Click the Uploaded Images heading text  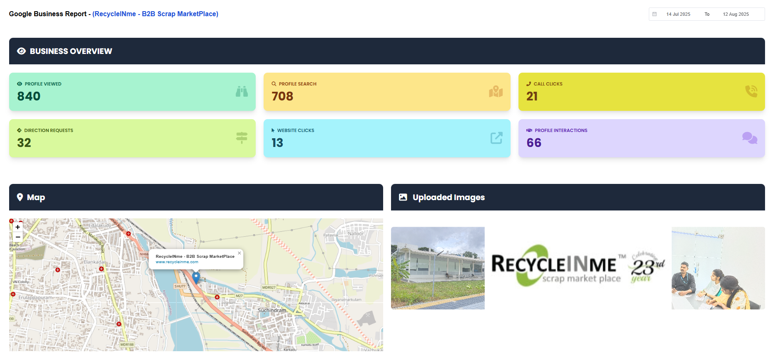[449, 197]
